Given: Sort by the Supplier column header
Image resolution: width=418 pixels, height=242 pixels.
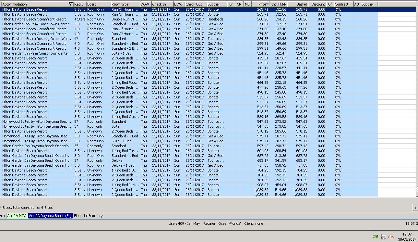Looking at the screenshot, I should click(217, 4).
